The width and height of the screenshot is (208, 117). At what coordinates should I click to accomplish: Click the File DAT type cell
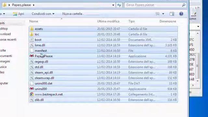point(134,84)
